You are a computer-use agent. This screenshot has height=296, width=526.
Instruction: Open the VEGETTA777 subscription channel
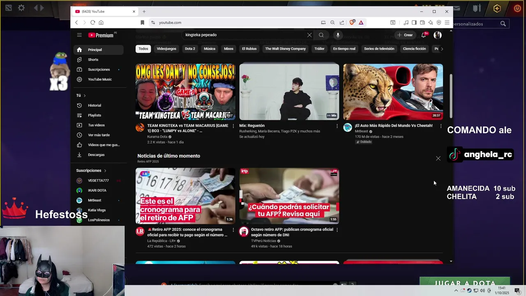pyautogui.click(x=98, y=180)
